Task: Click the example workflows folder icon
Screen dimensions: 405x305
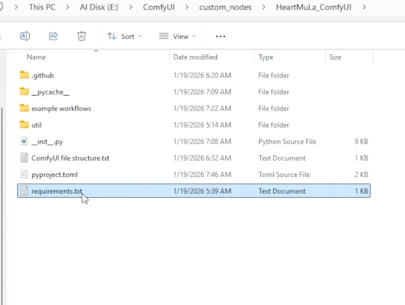Action: [25, 108]
